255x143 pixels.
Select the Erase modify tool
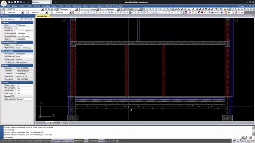pos(132,12)
